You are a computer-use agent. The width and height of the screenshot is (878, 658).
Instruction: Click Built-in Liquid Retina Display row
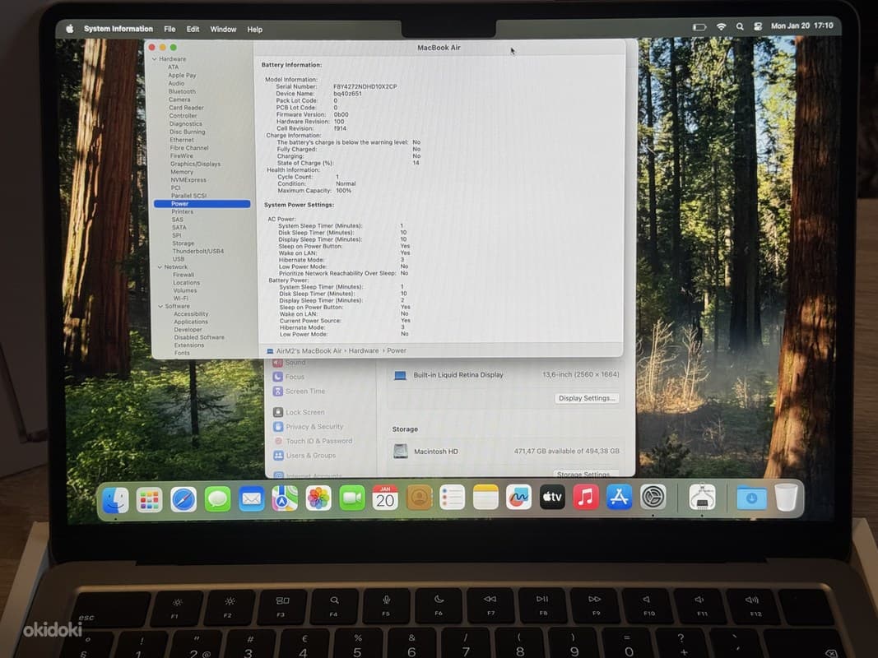(x=506, y=375)
